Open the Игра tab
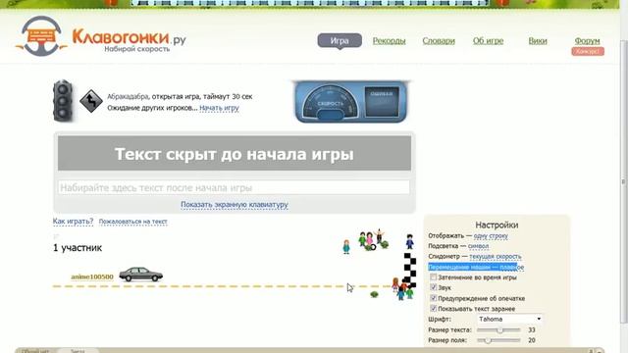 tap(340, 41)
